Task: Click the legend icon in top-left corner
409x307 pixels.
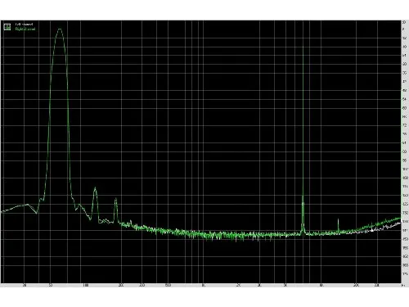Action: [7, 26]
